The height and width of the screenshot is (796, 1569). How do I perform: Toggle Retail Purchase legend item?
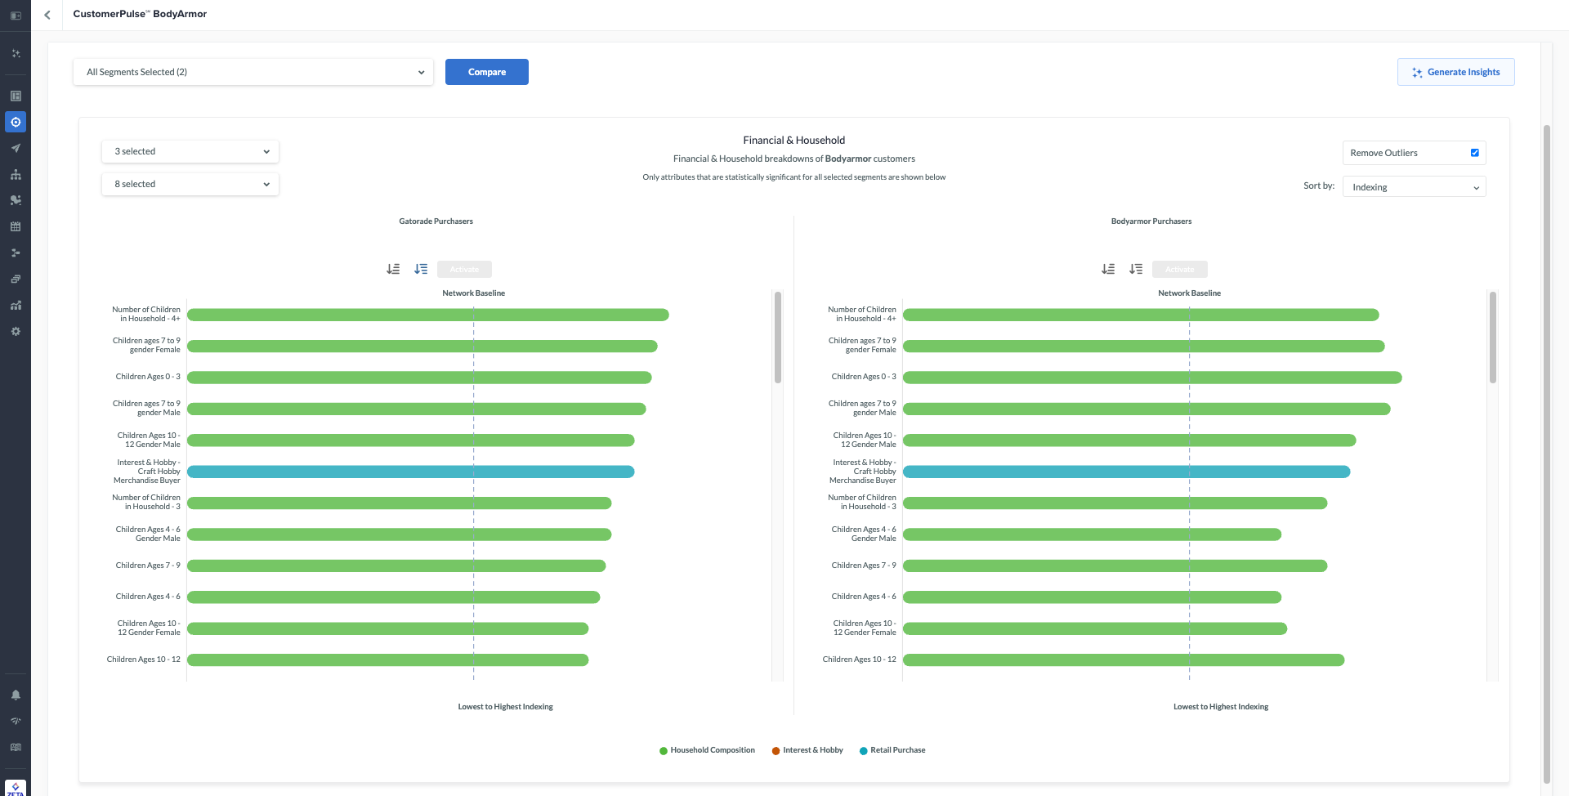coord(892,750)
